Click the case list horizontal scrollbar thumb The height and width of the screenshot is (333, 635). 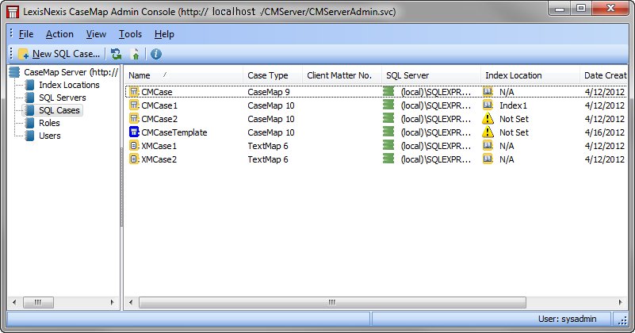tap(332, 302)
